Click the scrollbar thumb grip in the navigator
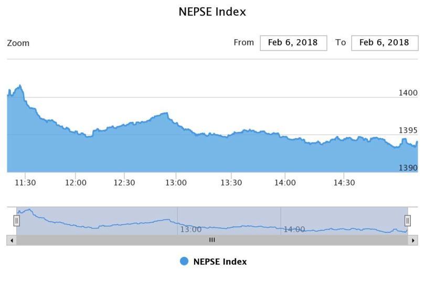Image resolution: width=425 pixels, height=283 pixels. pos(212,240)
